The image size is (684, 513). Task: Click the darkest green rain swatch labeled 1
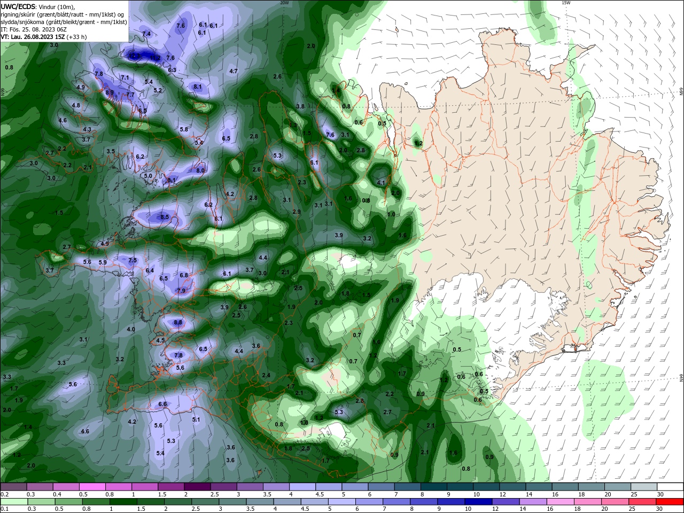tap(125, 501)
